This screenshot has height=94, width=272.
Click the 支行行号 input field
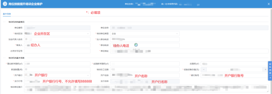(57, 81)
